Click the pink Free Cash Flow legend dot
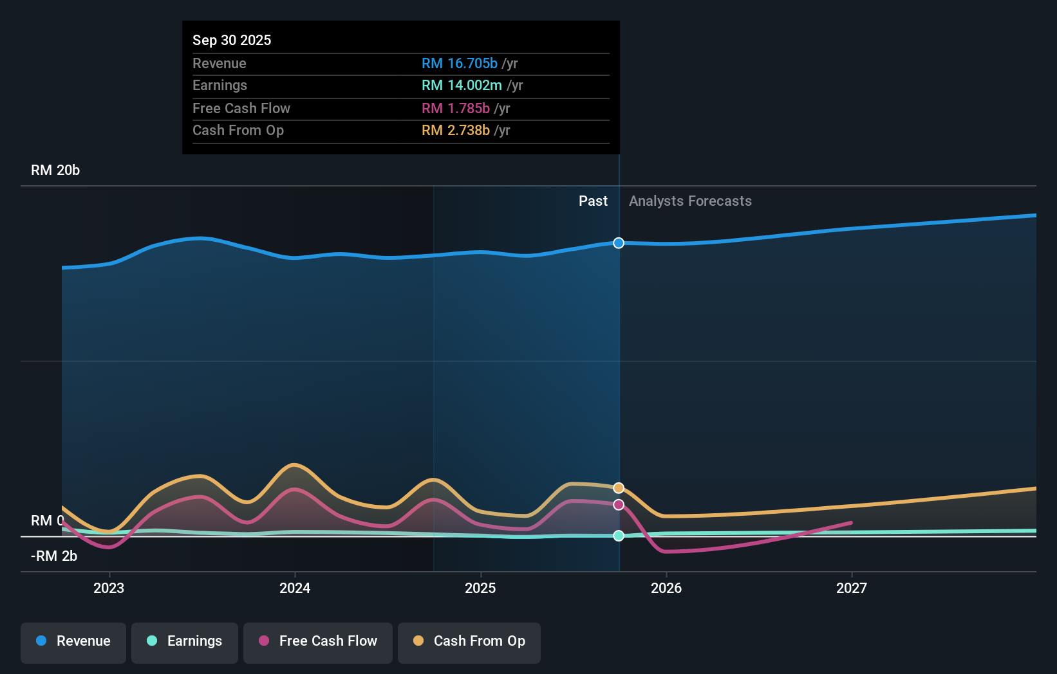This screenshot has width=1057, height=674. pos(264,641)
